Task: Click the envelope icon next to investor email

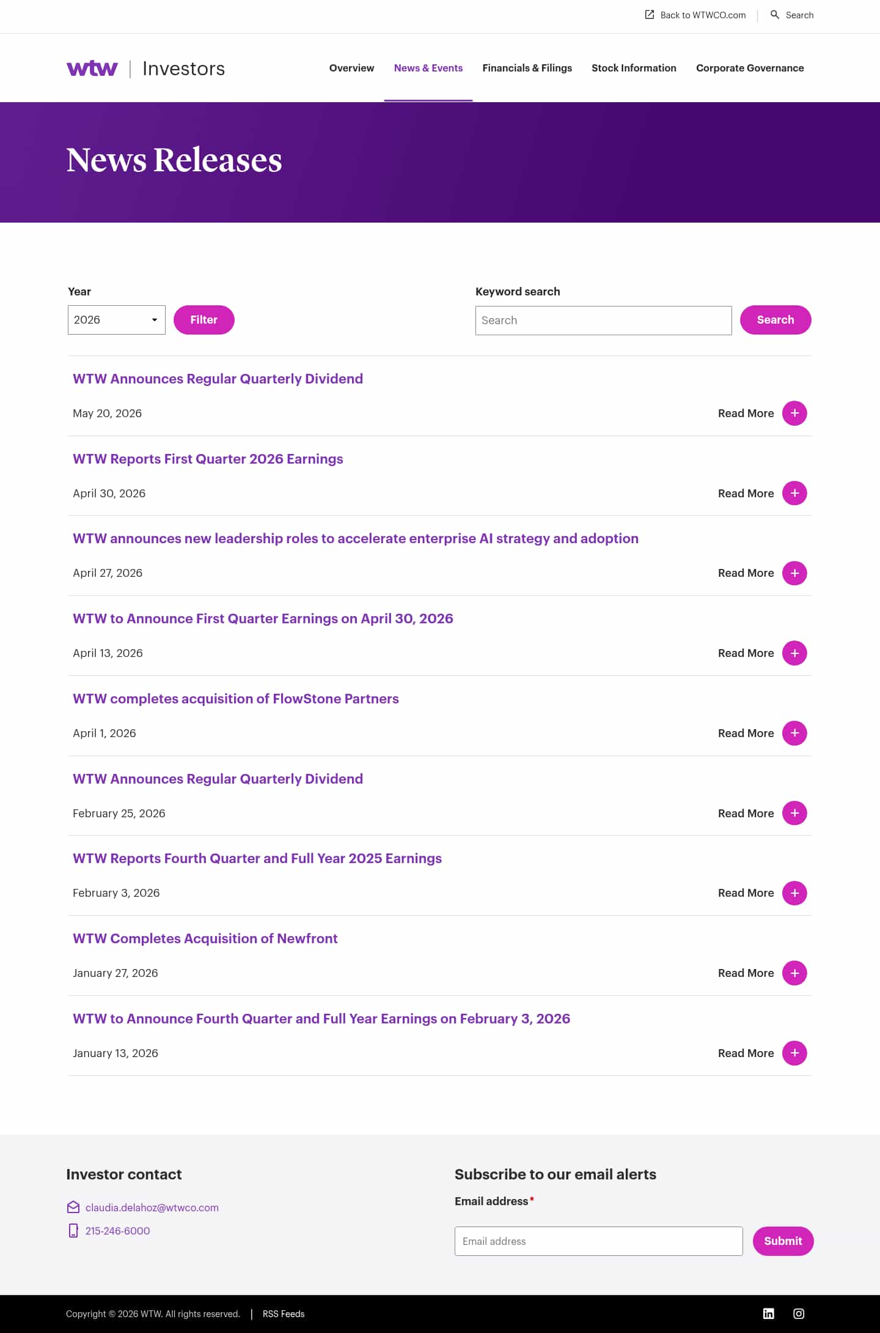Action: click(x=73, y=1207)
